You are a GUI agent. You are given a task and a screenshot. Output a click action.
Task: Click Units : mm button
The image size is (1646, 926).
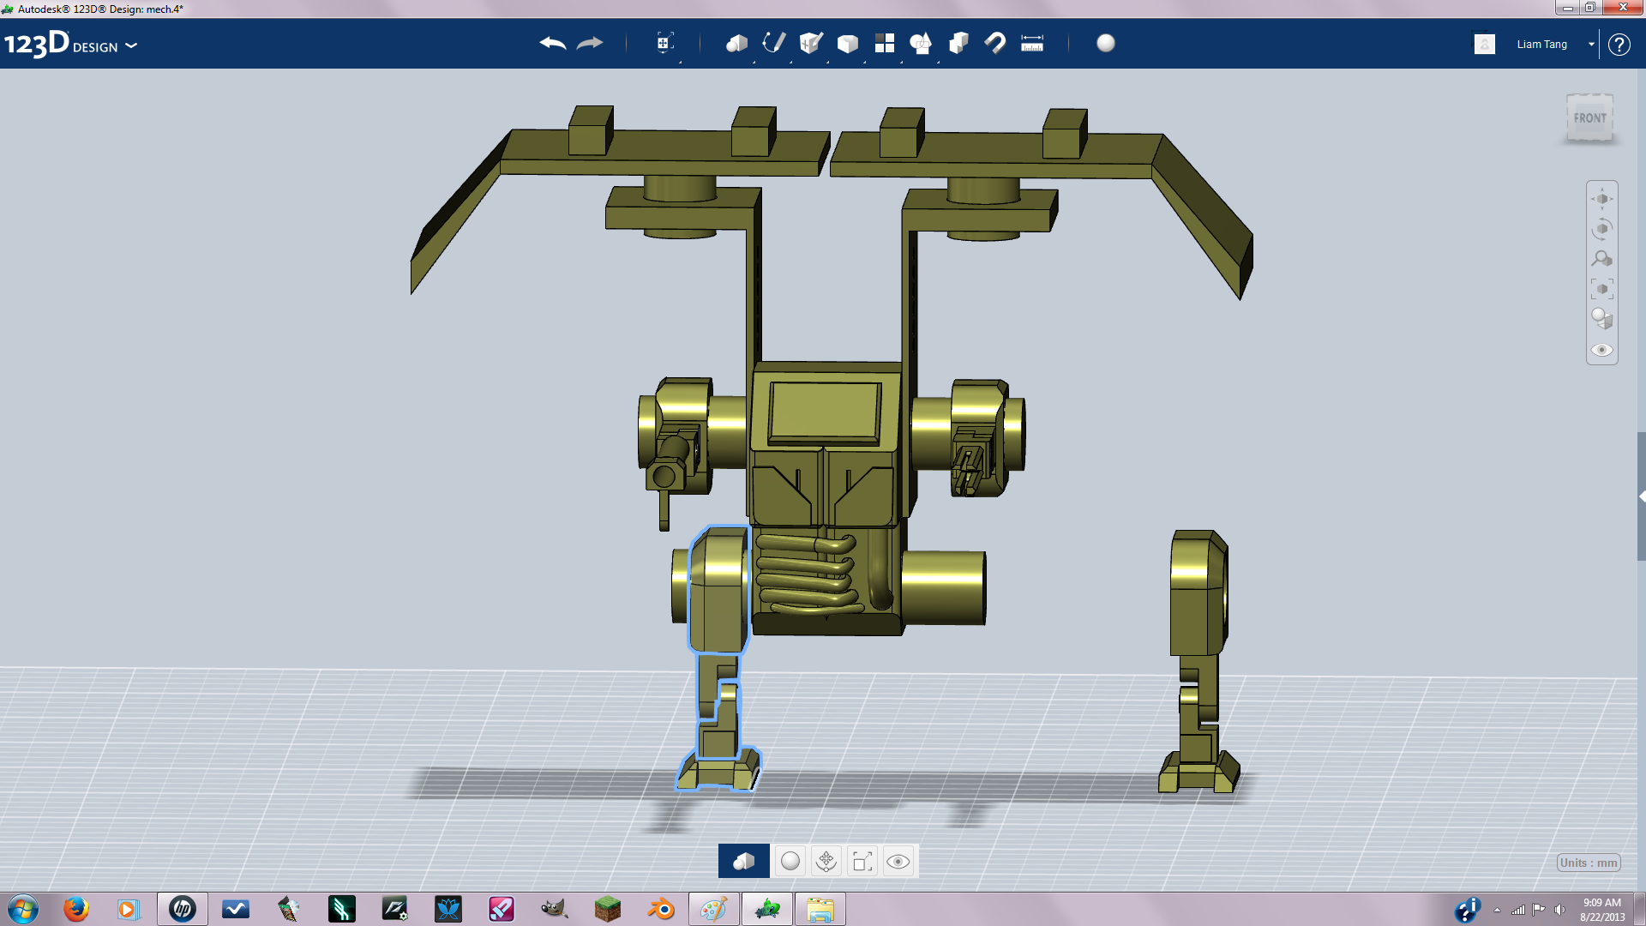click(x=1589, y=863)
